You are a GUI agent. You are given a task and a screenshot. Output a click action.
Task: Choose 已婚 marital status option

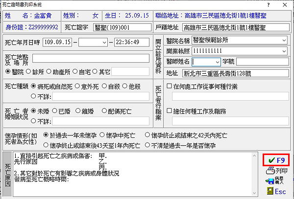coord(54,110)
